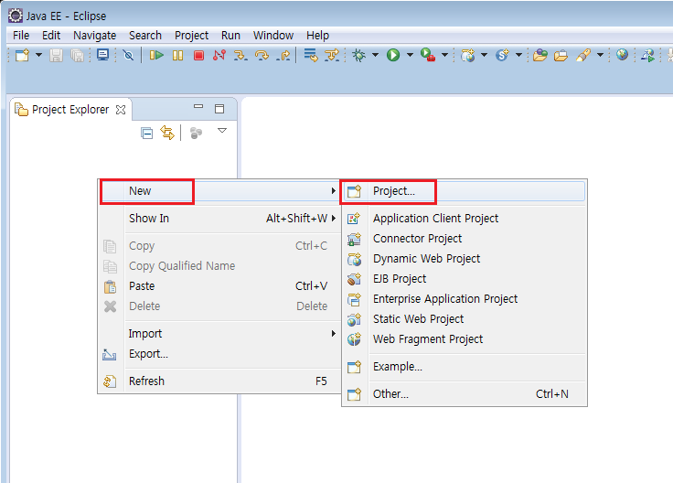Click the working set filter icon
Image resolution: width=673 pixels, height=483 pixels.
coord(196,133)
